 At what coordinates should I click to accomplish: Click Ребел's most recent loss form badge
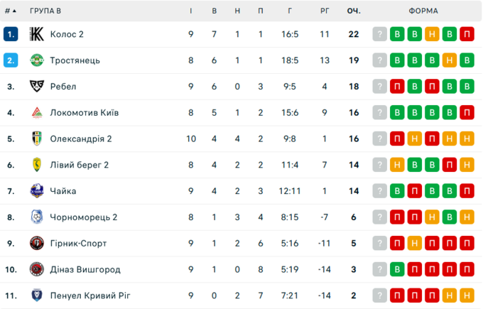click(398, 87)
